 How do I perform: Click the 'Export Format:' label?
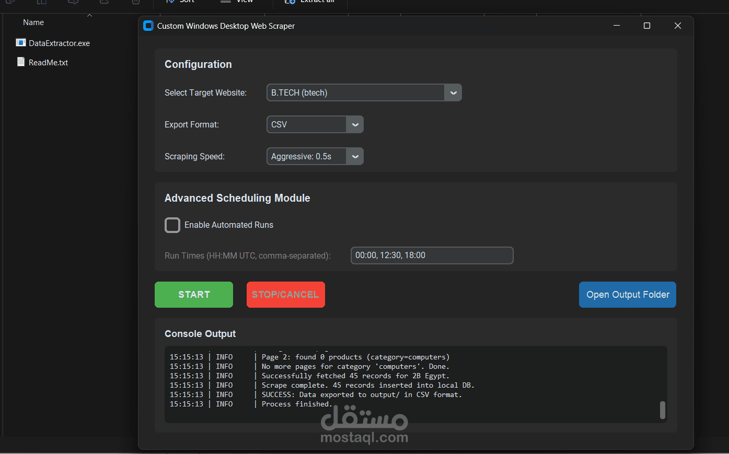(192, 124)
